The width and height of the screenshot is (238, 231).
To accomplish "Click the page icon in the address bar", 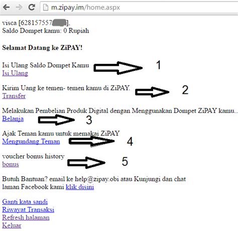I will point(46,8).
